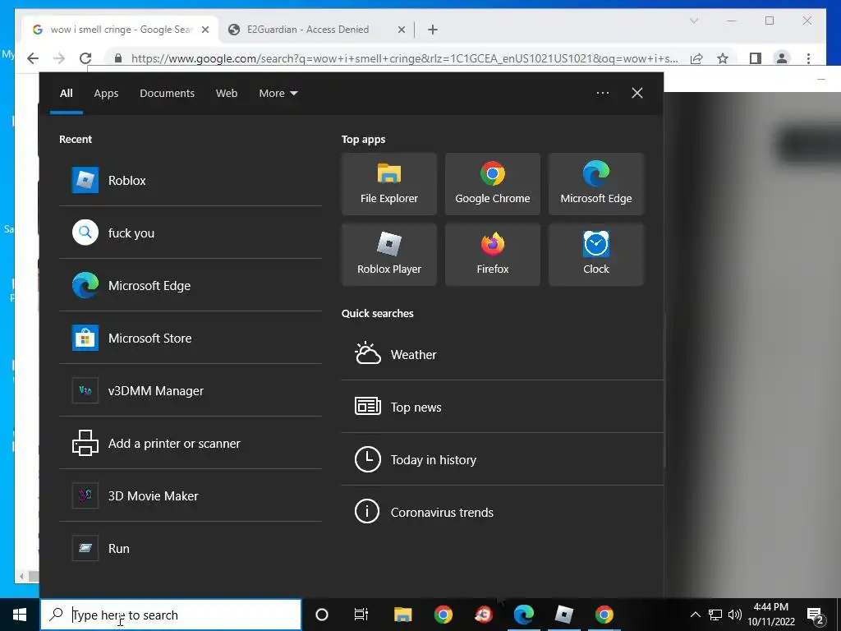
Task: Open Cortana circle on taskbar
Action: coord(322,615)
